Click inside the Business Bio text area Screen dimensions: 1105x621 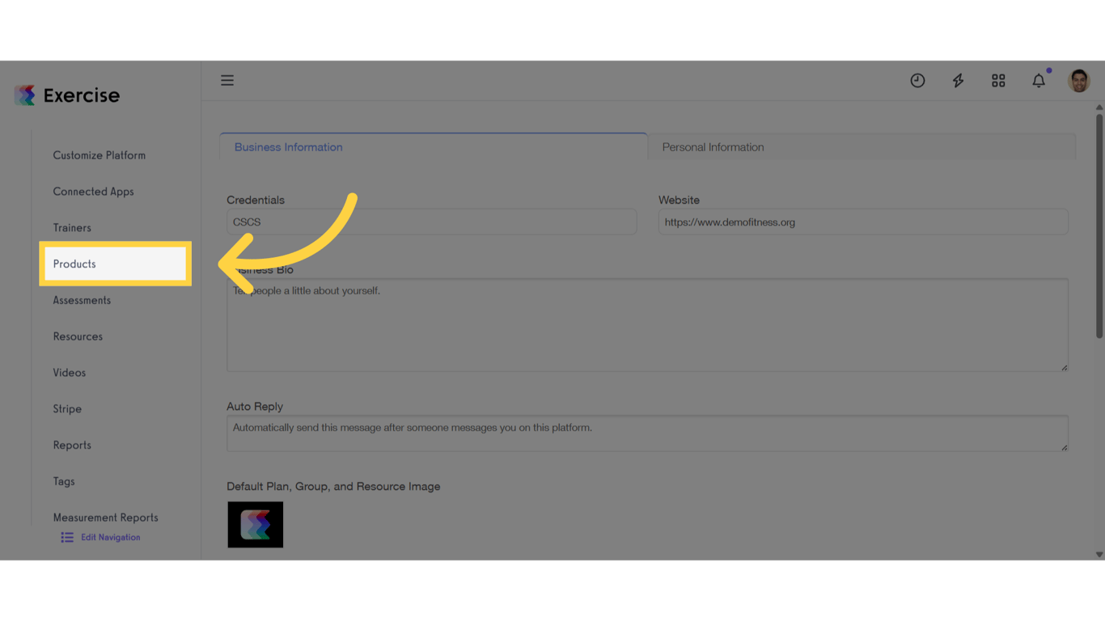647,323
